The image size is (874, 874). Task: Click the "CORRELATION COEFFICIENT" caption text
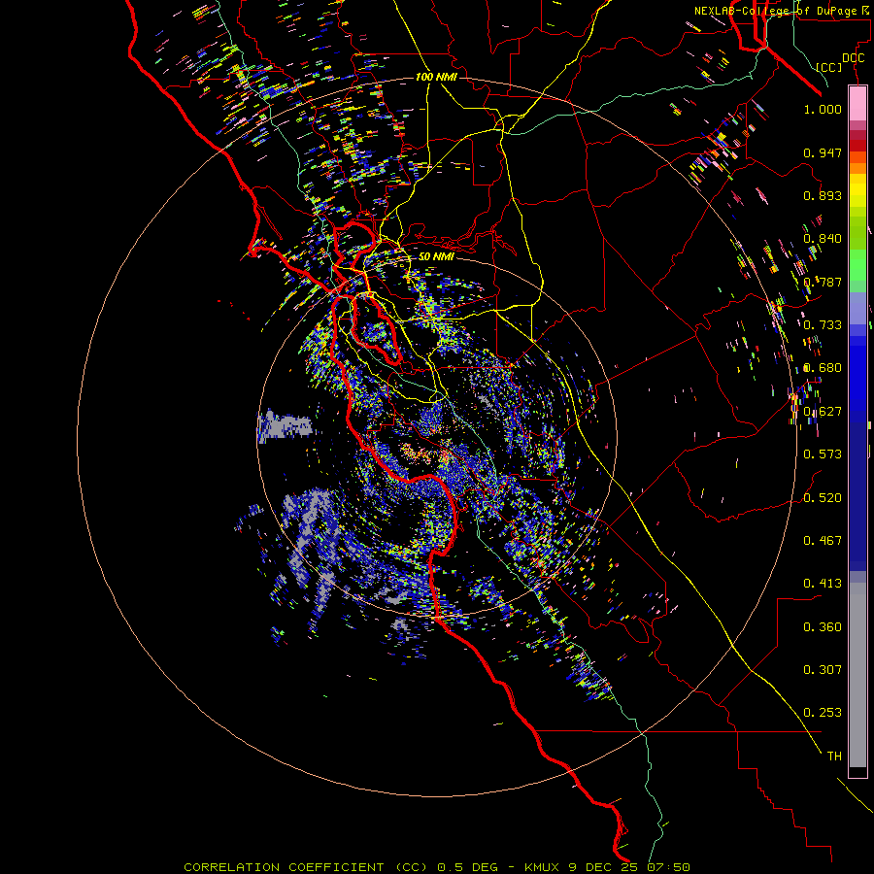pos(284,867)
